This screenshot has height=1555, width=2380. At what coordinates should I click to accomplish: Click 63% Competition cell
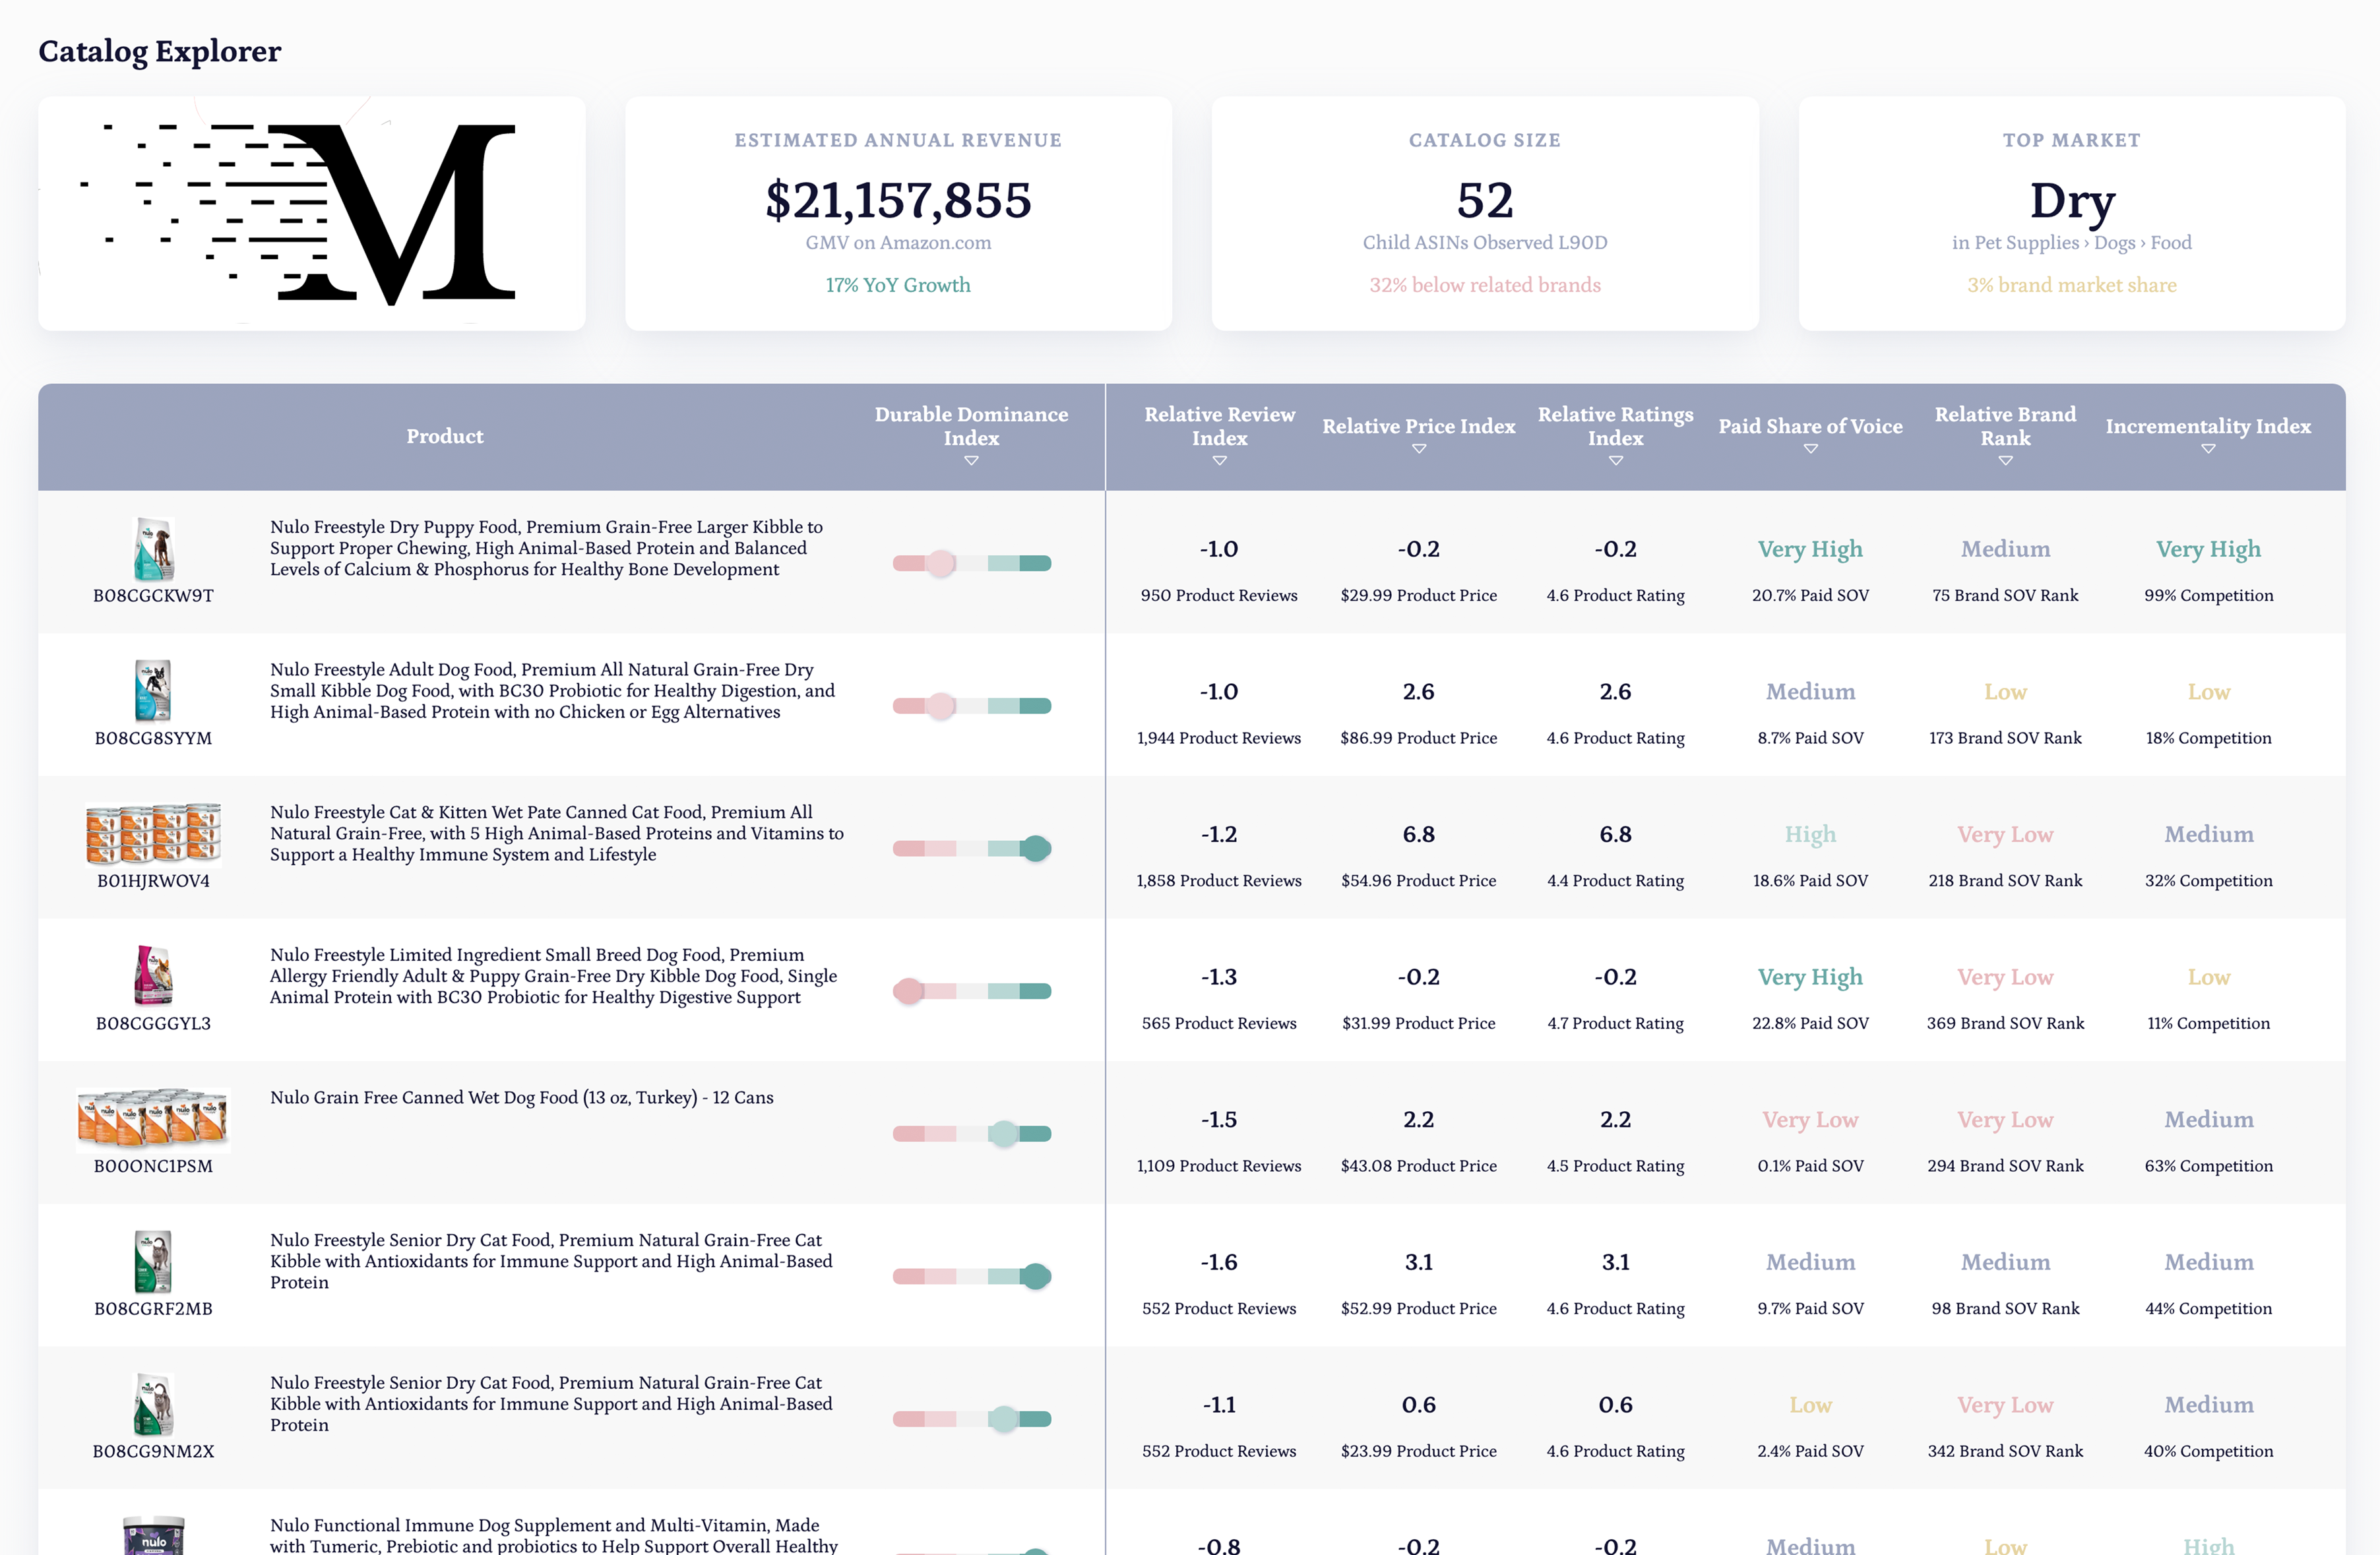2208,1166
